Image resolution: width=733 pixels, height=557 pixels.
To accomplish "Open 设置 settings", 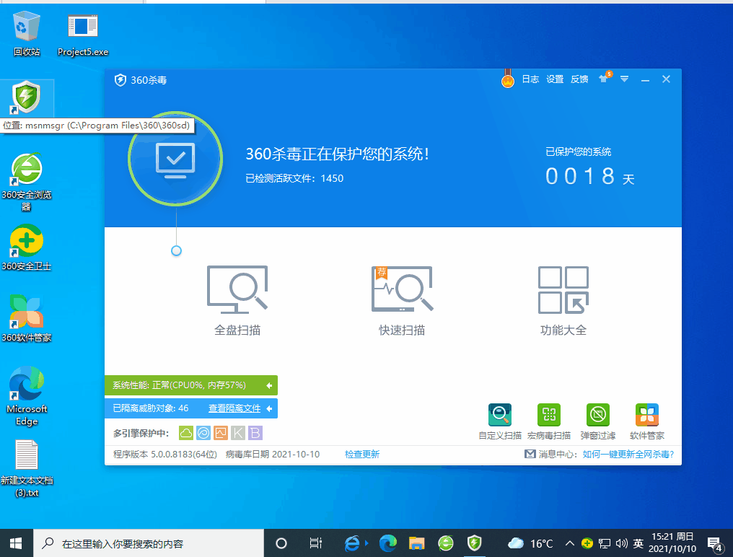I will pyautogui.click(x=555, y=79).
